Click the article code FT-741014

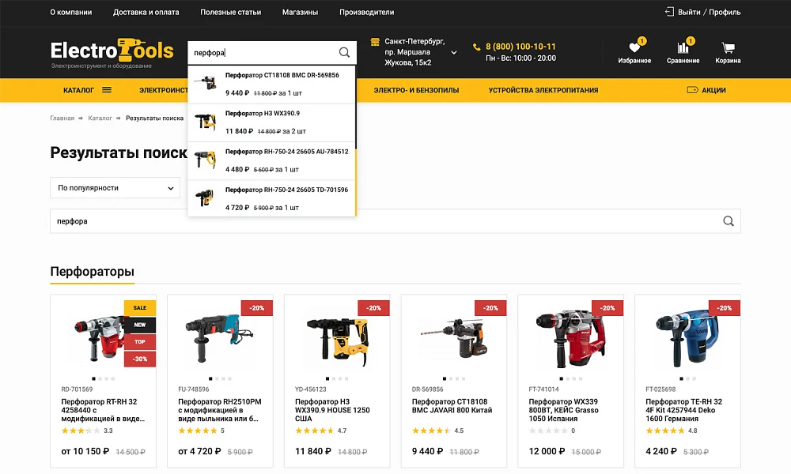[x=544, y=389]
